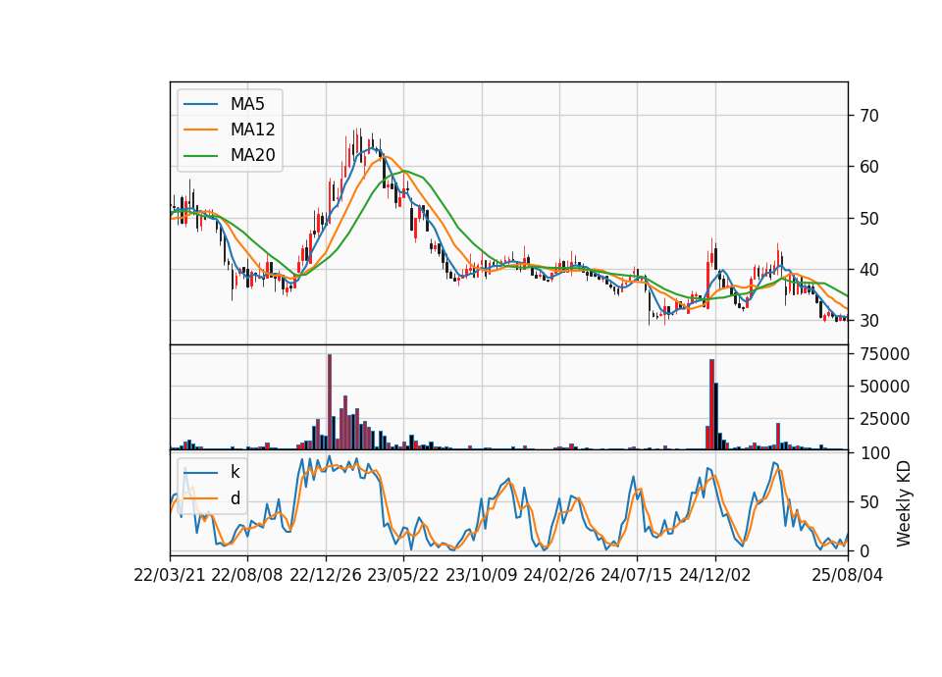
Task: Click the MA20 legend label
Action: point(252,155)
